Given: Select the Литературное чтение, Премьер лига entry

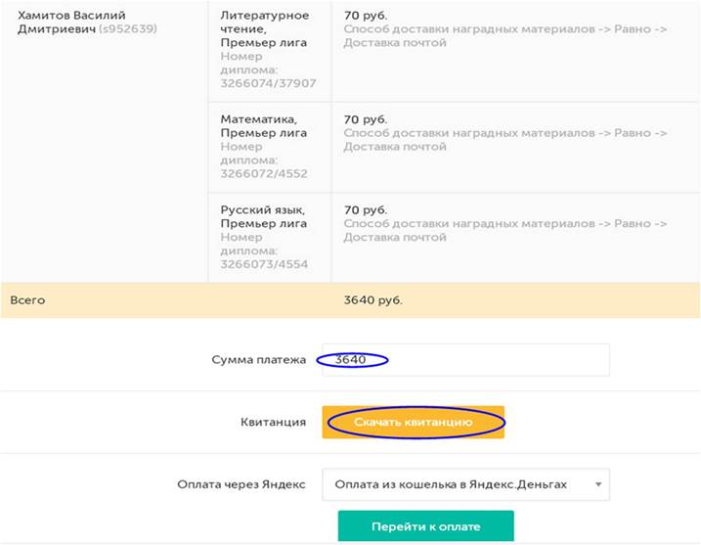Looking at the screenshot, I should point(265,29).
